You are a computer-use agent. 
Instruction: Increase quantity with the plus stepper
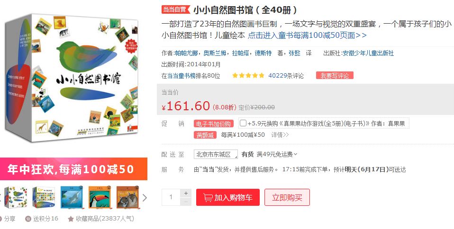[x=186, y=193]
